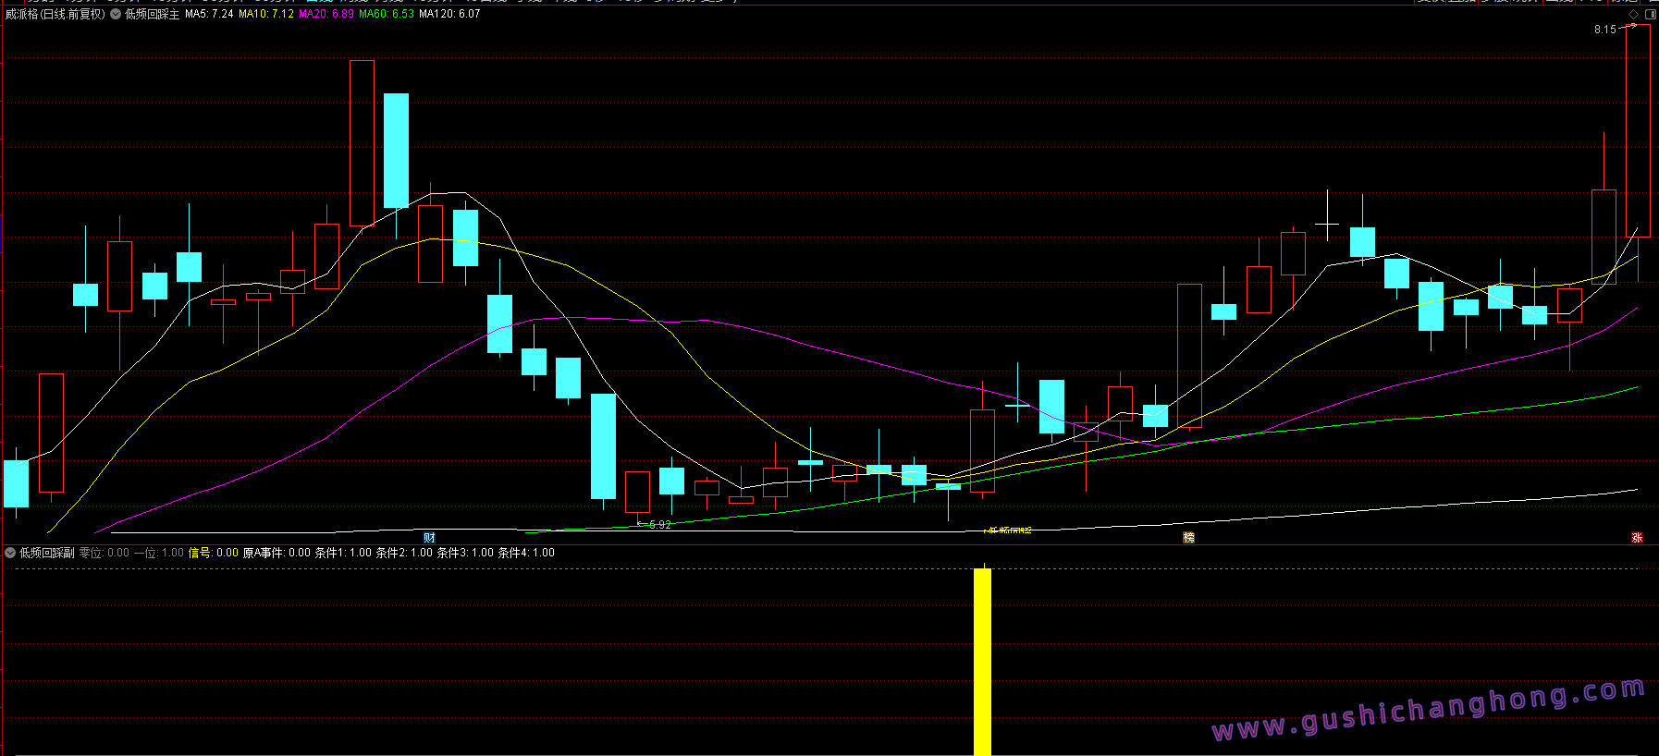Screen dimensions: 1659x756
Task: Toggle the side panel layout icon
Action: point(1651,15)
